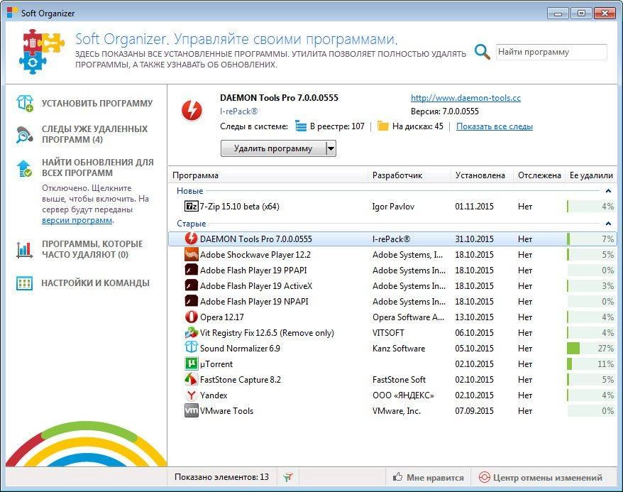Click the 7% removal bar for DAEMON Tools

tap(591, 239)
